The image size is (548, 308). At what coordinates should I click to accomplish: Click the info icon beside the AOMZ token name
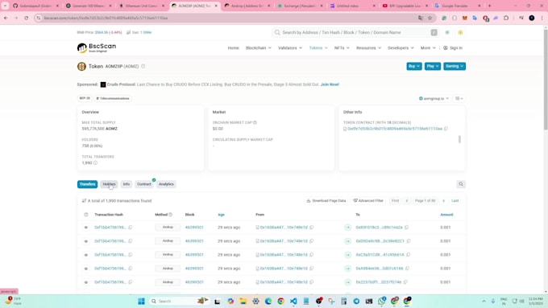(x=143, y=66)
